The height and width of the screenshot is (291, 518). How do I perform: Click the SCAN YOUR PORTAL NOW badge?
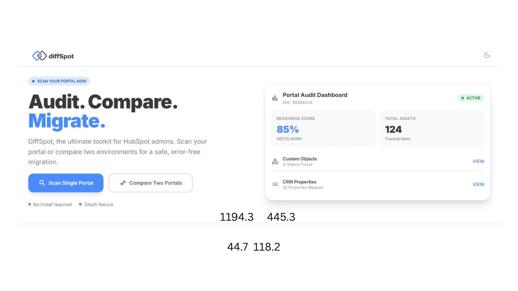pos(59,81)
